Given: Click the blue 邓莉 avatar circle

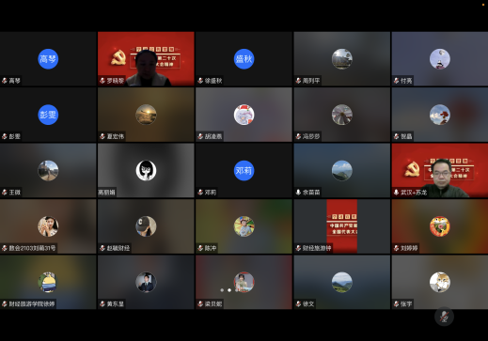Looking at the screenshot, I should [244, 170].
